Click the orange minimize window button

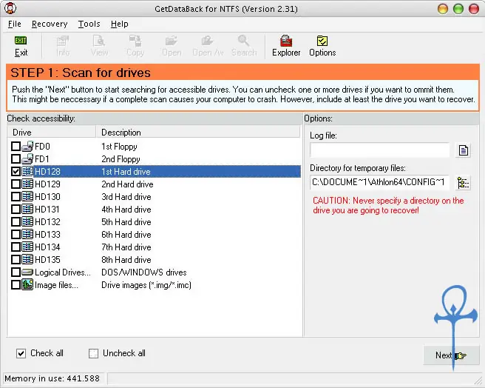click(x=443, y=9)
